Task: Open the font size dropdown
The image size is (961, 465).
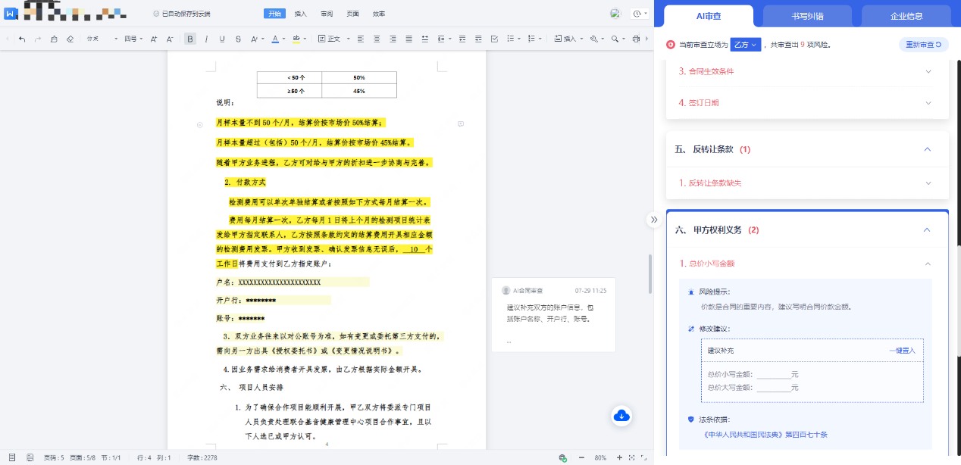Action: 133,39
